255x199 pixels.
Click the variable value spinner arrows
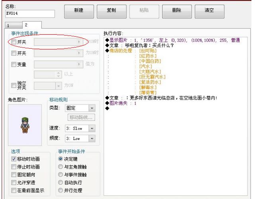click(59, 75)
